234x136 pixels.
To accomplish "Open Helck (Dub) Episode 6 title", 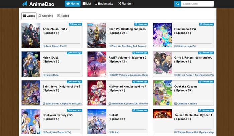I will pyautogui.click(x=51, y=60).
